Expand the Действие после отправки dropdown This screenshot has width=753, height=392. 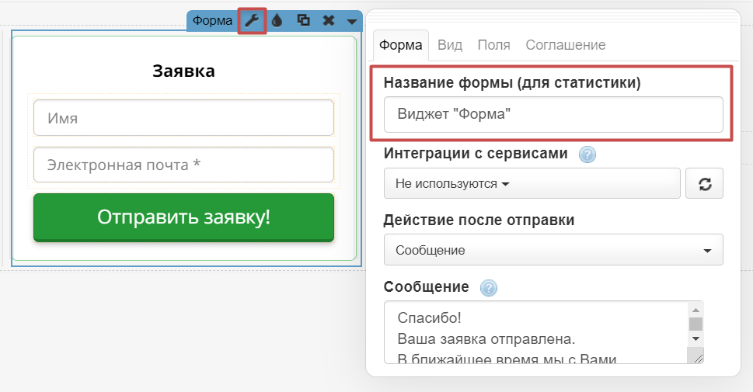(x=553, y=250)
